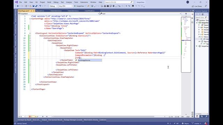Screen dimensions: 223x125
Task: Close the MainPage.xaml tab
Action: pos(34,11)
